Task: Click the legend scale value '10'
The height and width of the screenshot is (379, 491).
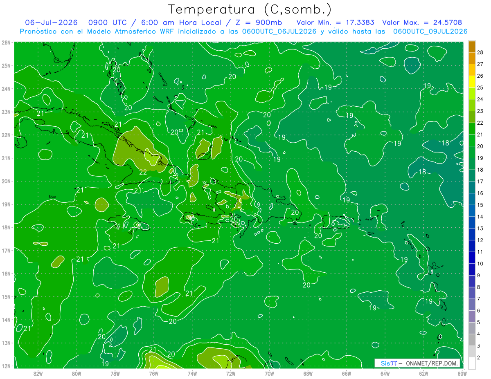Action: pos(480,264)
